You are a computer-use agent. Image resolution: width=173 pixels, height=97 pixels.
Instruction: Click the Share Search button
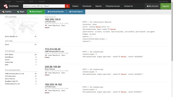point(36,12)
